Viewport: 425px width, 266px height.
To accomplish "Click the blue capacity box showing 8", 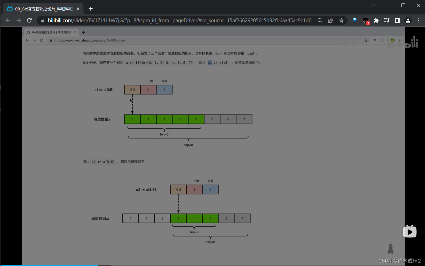I will [x=164, y=89].
